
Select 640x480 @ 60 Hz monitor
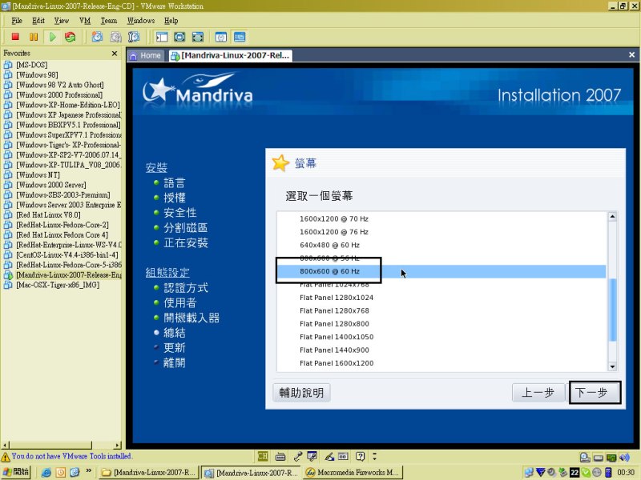point(441,245)
